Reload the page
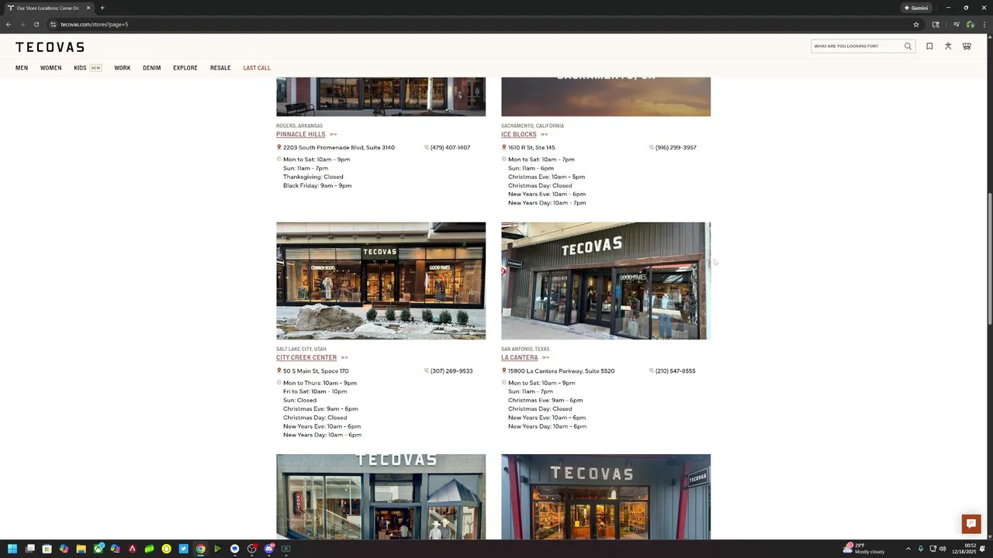The image size is (993, 558). [x=36, y=24]
